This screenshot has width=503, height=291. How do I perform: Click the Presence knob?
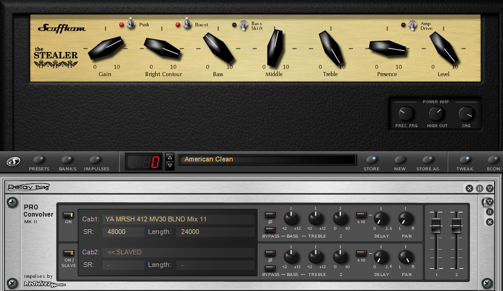pos(387,48)
